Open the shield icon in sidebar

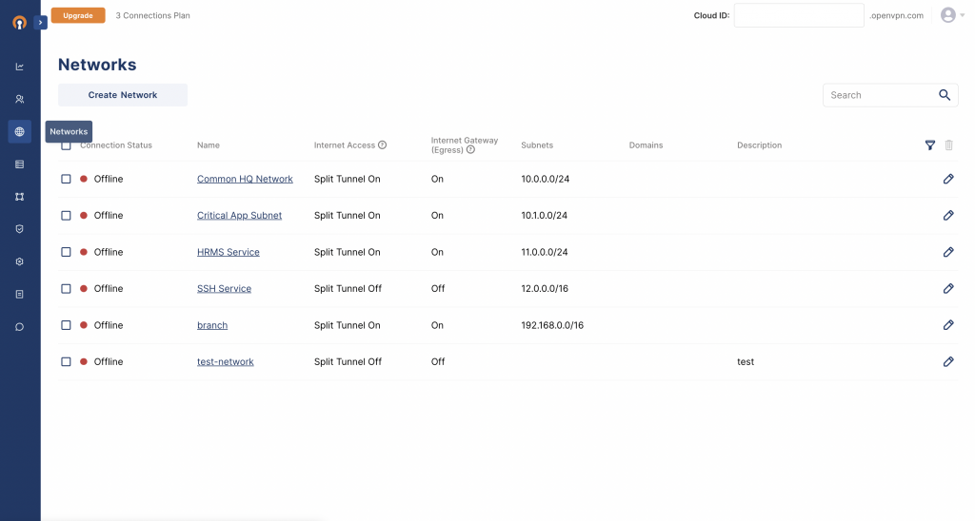[x=19, y=229]
